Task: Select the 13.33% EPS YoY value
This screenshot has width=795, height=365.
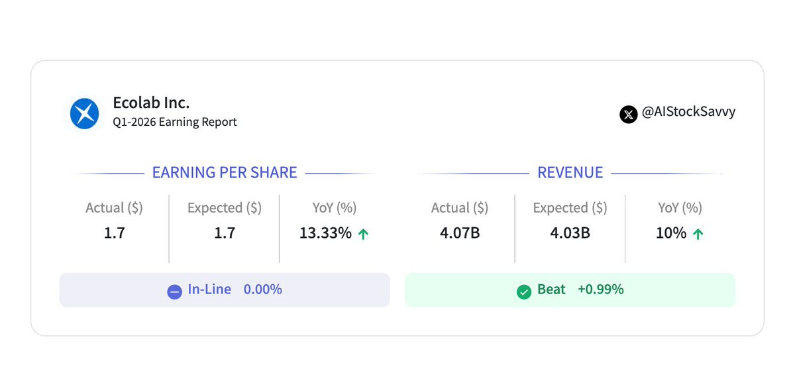Action: [326, 233]
